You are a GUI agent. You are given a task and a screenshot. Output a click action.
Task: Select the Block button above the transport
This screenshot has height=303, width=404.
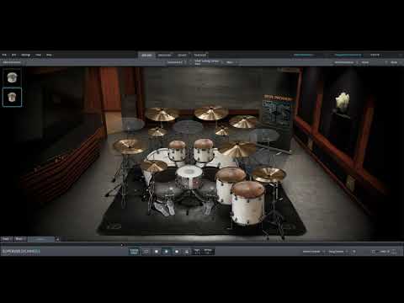19,239
